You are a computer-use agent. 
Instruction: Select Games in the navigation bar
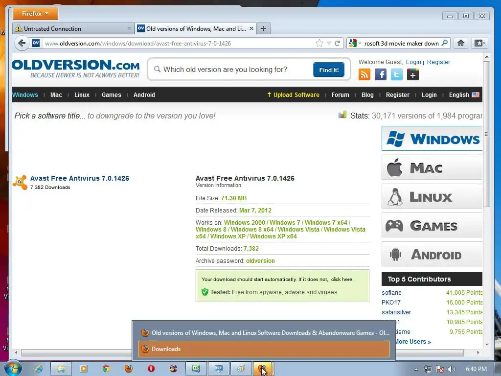pyautogui.click(x=111, y=94)
